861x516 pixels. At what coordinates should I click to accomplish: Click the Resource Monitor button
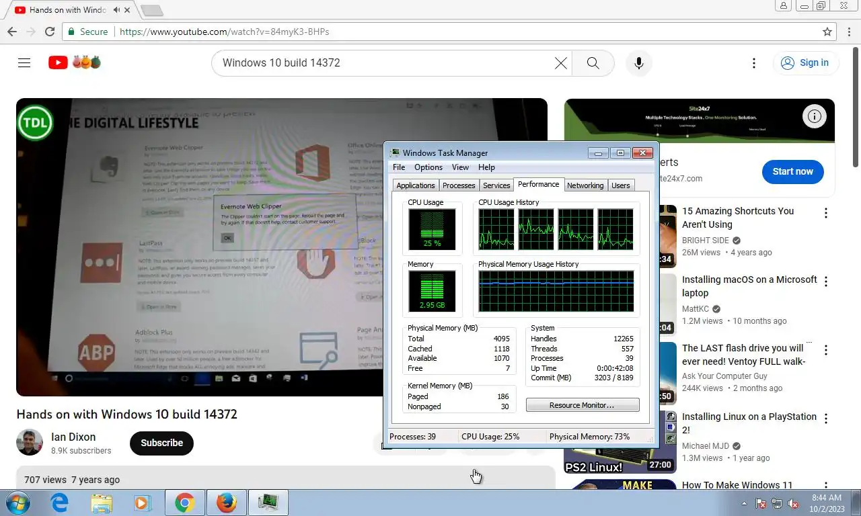click(x=583, y=405)
